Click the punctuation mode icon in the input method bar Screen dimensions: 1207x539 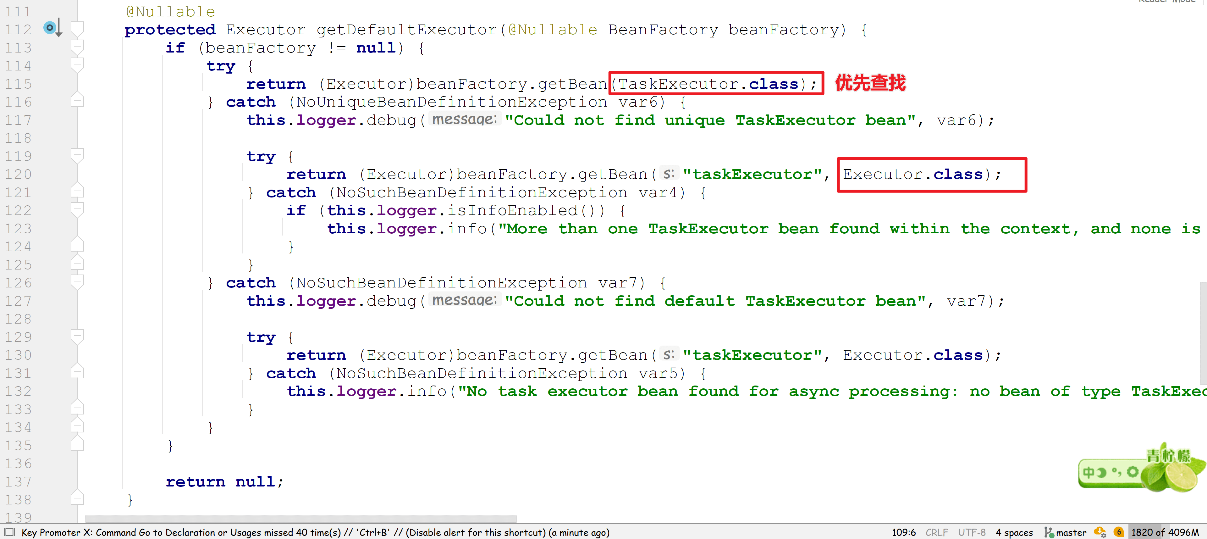coord(1116,472)
